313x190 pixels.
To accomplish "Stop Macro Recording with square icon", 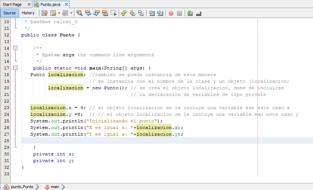I will [180, 13].
